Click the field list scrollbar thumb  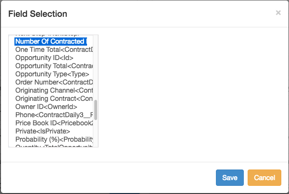click(96, 110)
